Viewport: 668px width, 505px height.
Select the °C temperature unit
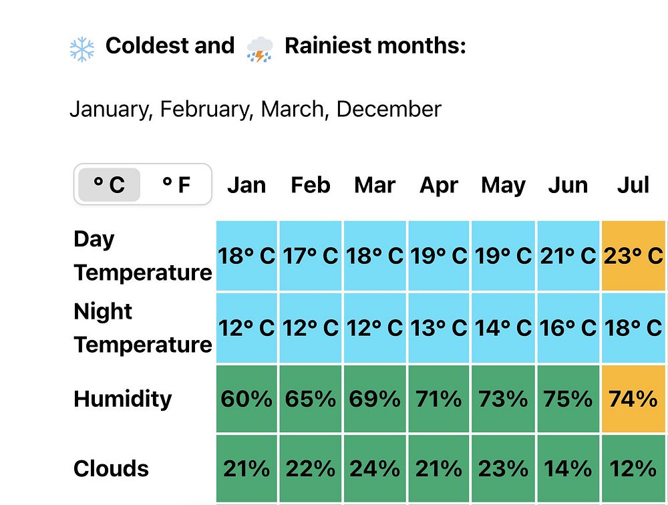click(110, 185)
